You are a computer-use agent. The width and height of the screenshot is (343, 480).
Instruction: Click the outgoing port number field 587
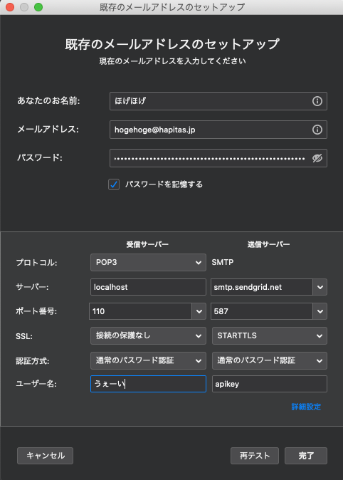pyautogui.click(x=262, y=311)
